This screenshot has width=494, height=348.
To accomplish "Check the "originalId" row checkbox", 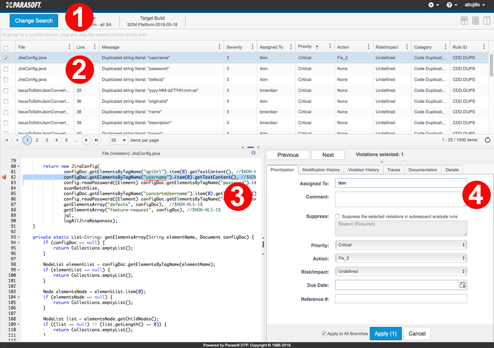I will (x=6, y=102).
